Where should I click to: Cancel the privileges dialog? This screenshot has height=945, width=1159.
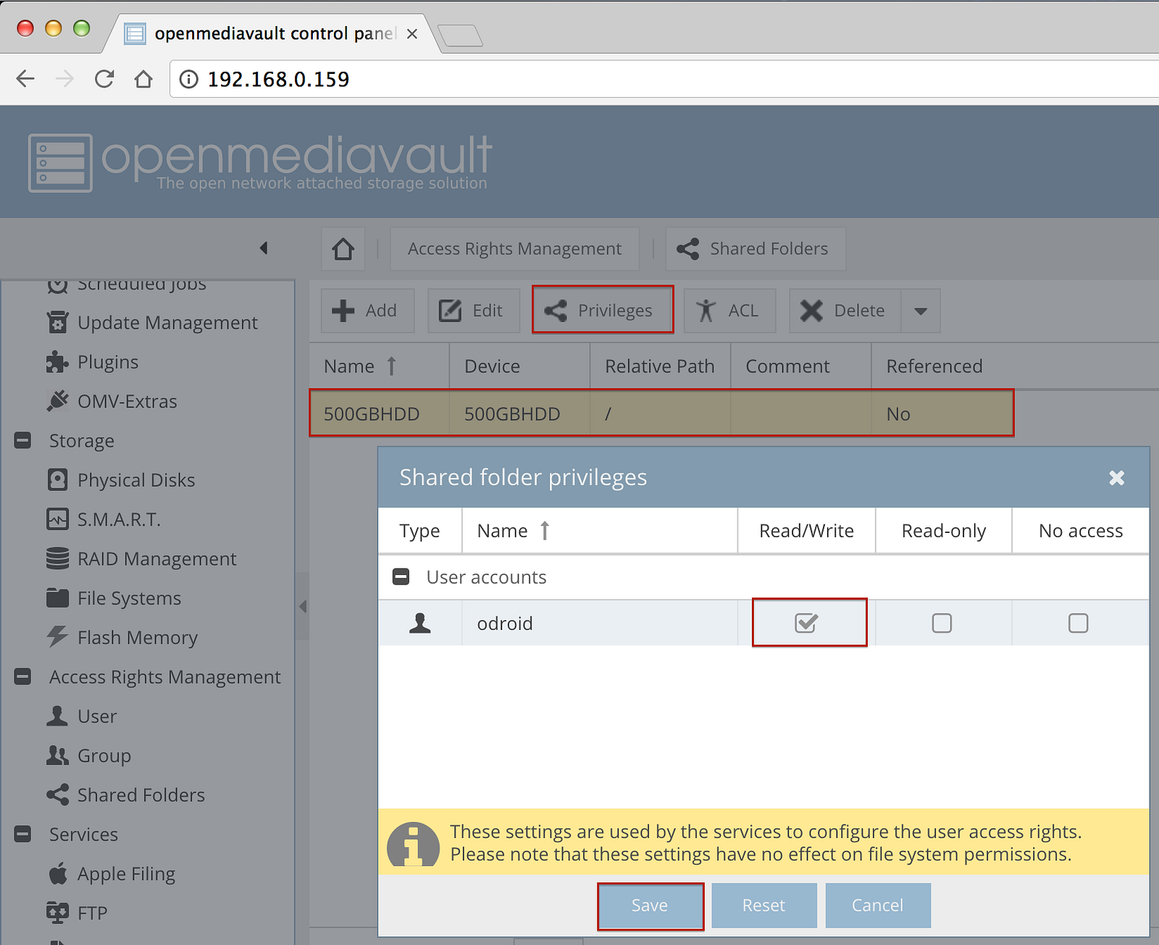[877, 906]
